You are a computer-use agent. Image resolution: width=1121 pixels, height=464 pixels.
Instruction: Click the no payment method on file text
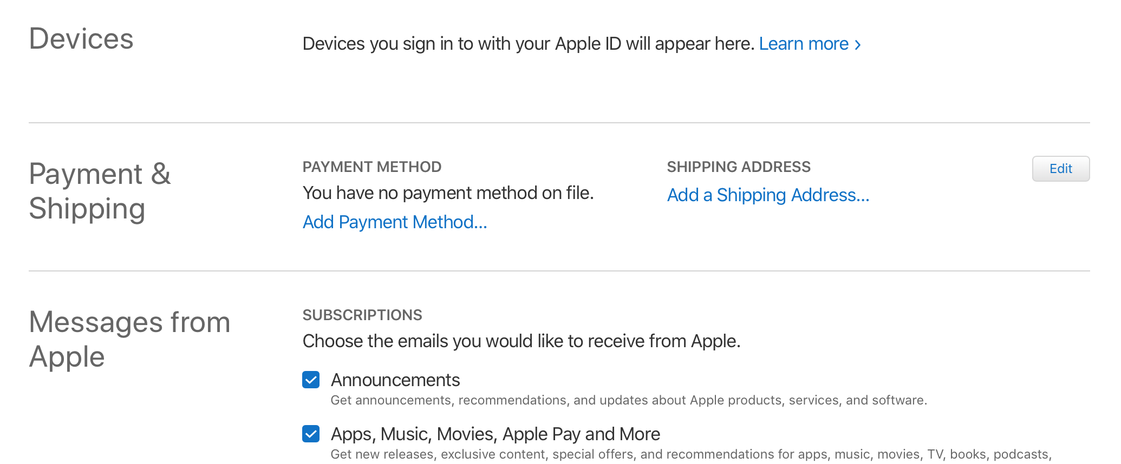coord(448,193)
